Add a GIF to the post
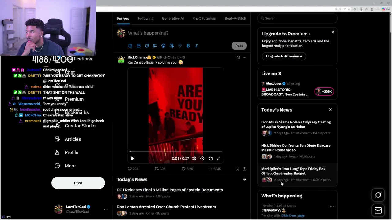Screen dimensions: 392x220 coord(138,46)
